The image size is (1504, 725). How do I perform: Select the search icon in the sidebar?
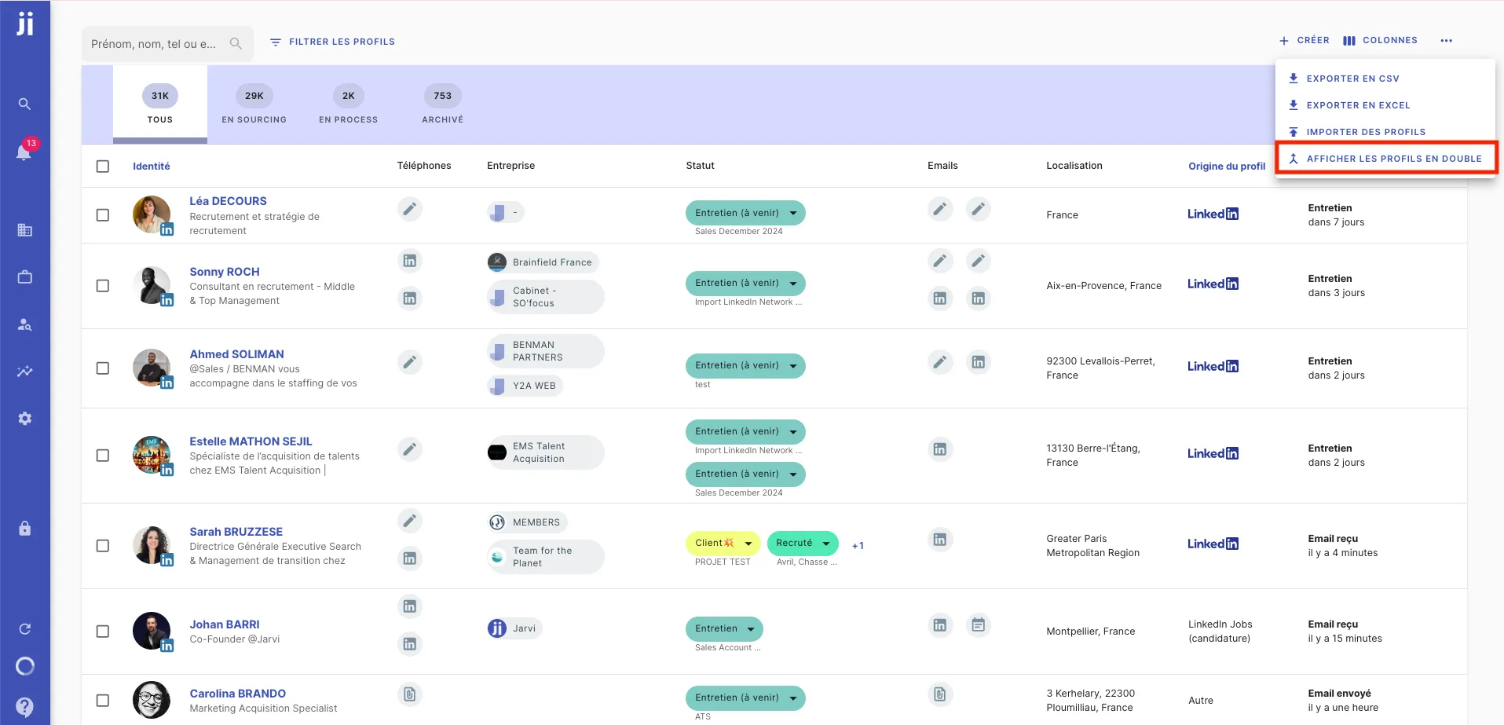[24, 104]
